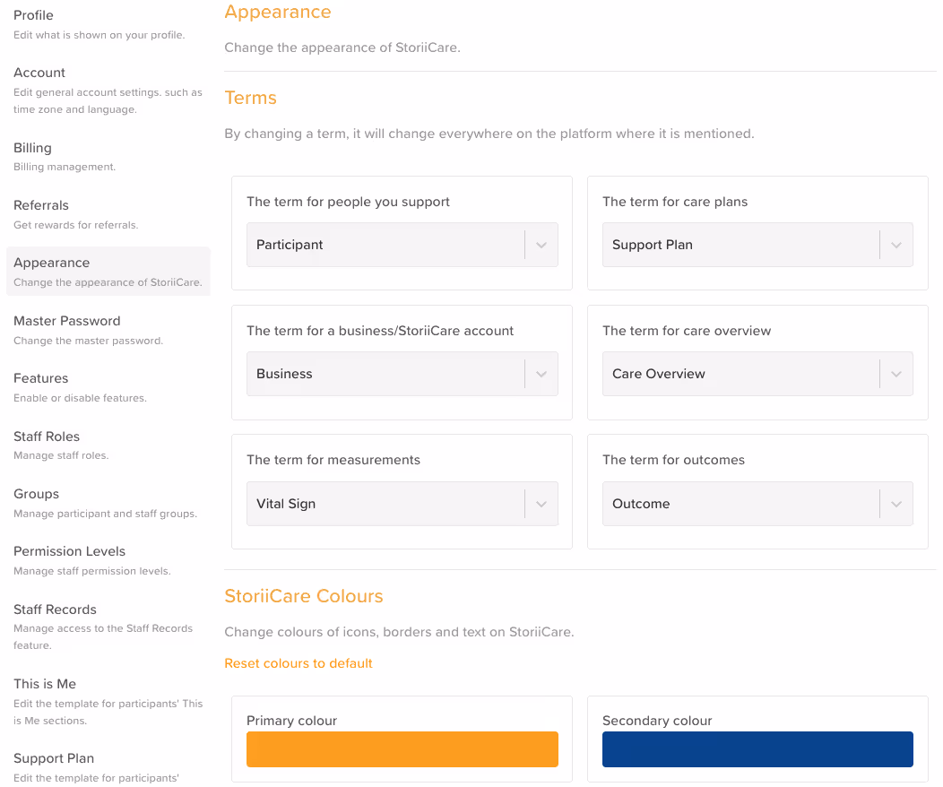This screenshot has height=787, width=943.
Task: Open the Business term dropdown
Action: (x=402, y=374)
